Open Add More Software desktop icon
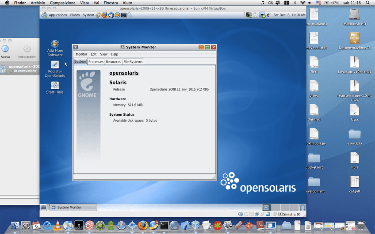 click(x=55, y=45)
